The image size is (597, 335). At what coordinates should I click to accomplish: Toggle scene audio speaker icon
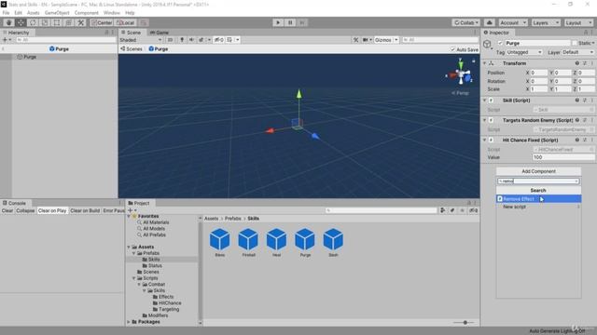(191, 39)
